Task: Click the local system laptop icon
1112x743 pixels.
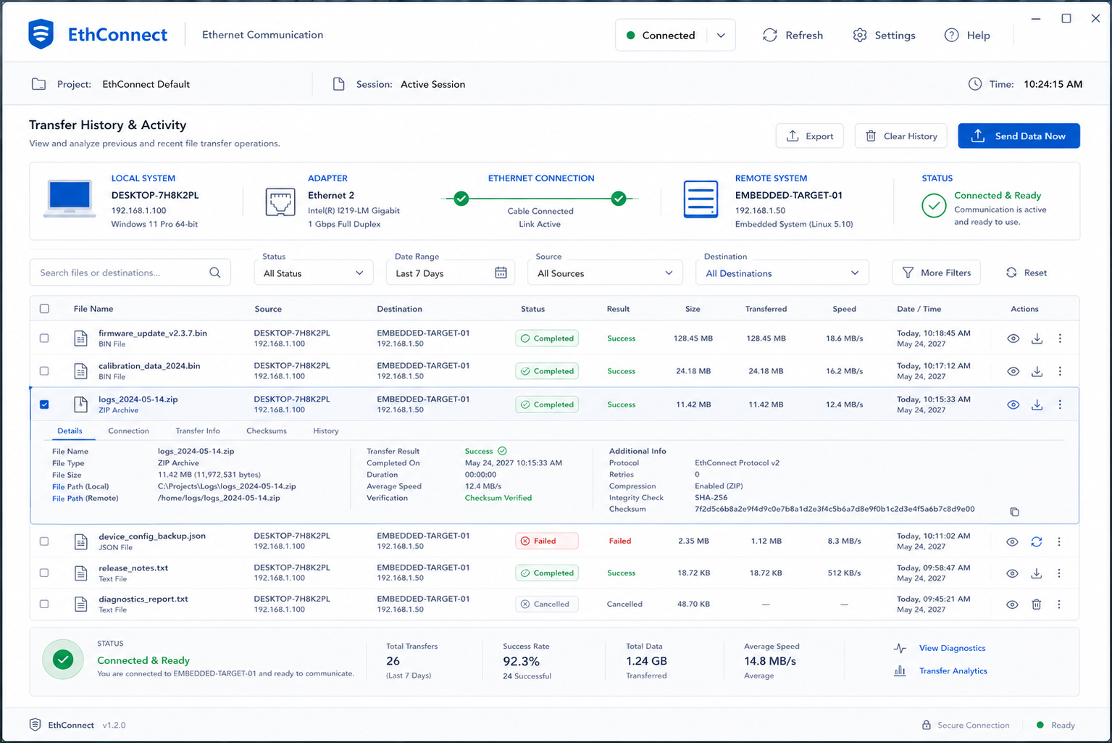Action: (70, 199)
